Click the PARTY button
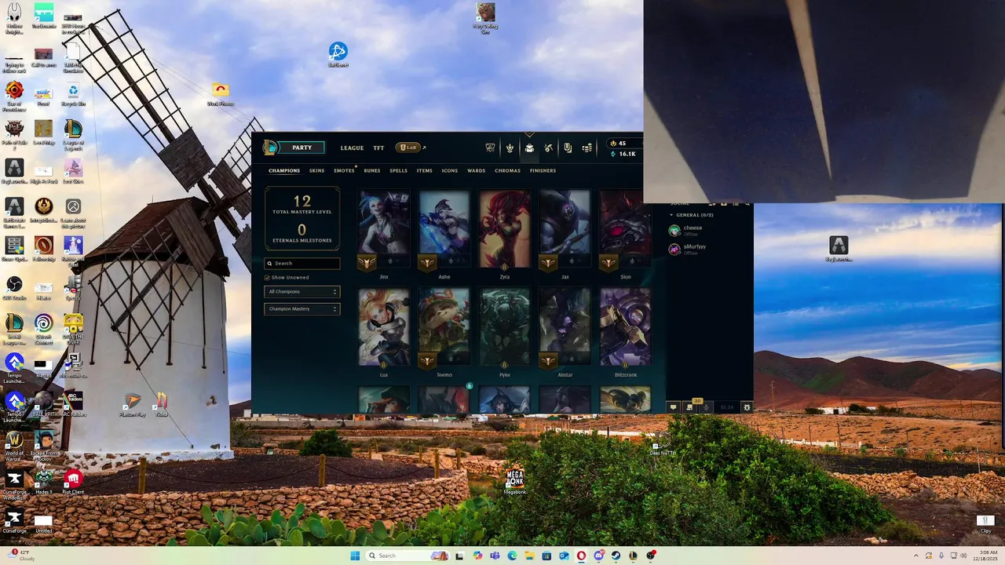Viewport: 1005px width, 565px height. coord(301,148)
